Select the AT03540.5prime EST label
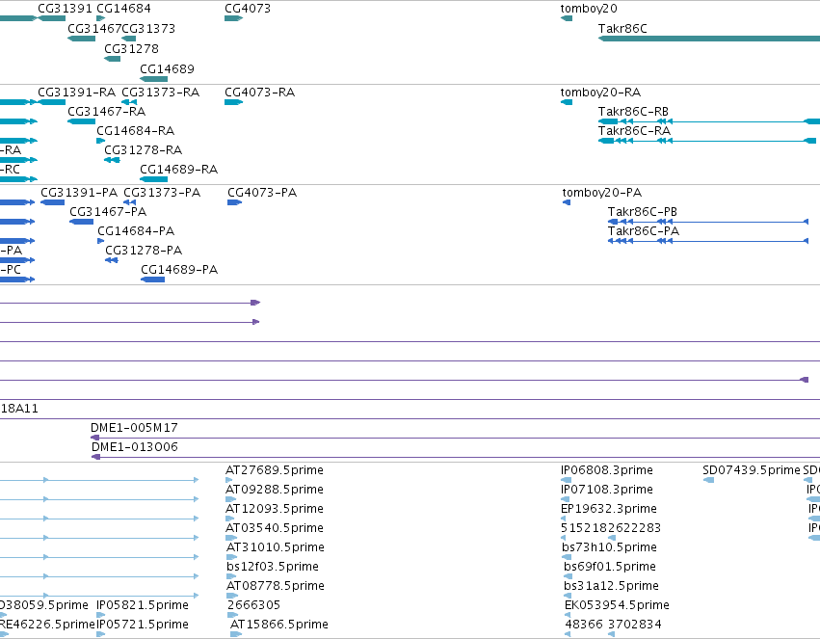This screenshot has height=639, width=820. tap(275, 528)
